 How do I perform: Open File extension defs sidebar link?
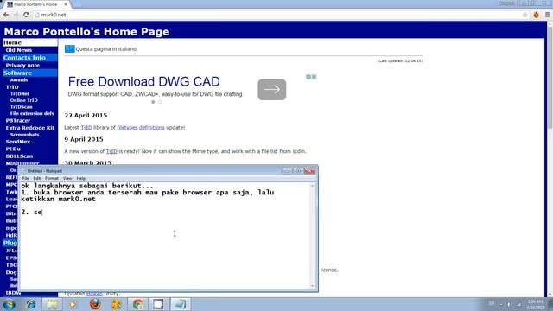32,113
